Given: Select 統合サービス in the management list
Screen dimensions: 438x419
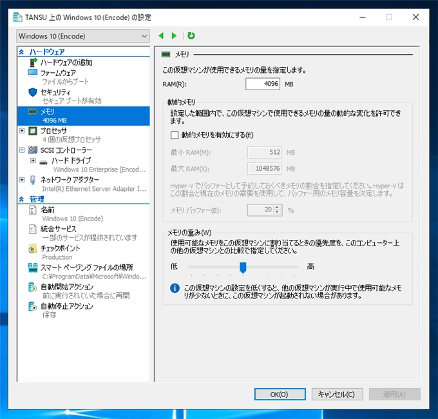Looking at the screenshot, I should click(58, 229).
